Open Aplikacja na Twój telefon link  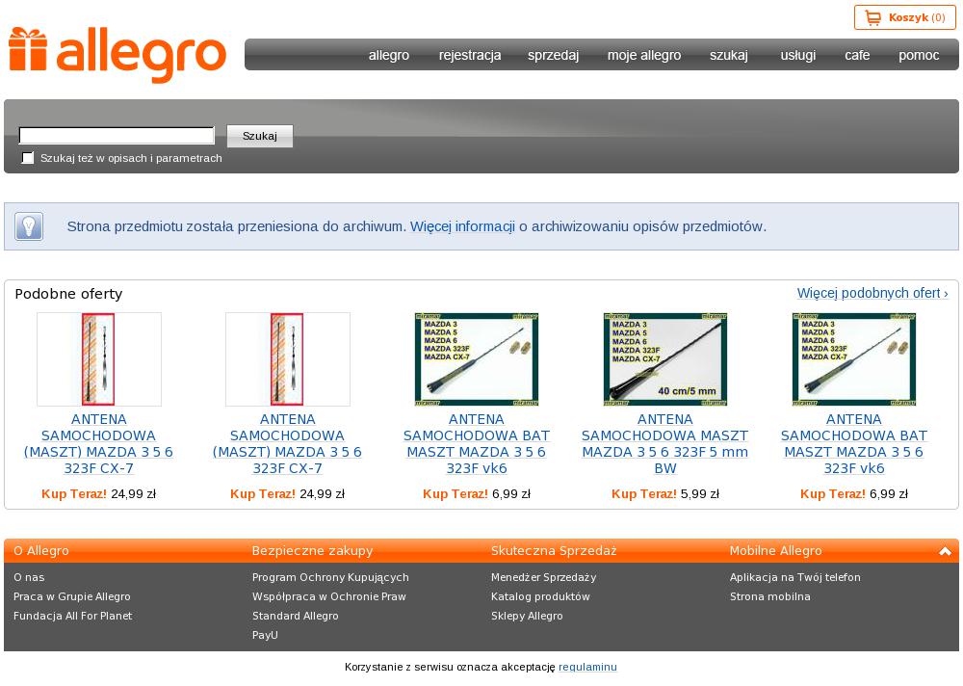[795, 577]
